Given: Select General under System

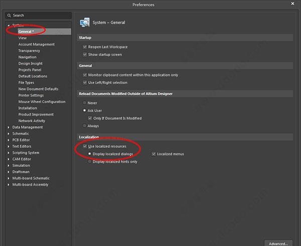Looking at the screenshot, I should [44, 32].
